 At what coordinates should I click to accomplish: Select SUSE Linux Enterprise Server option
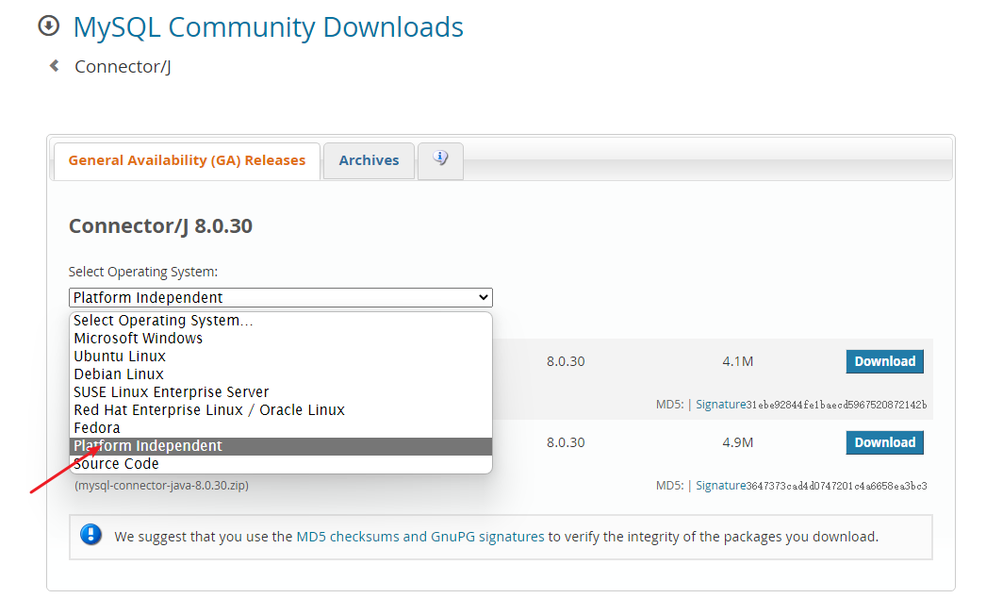pos(172,392)
